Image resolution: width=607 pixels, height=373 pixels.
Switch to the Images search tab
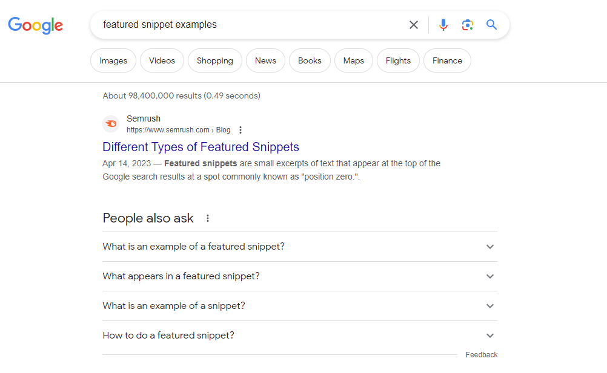(x=113, y=60)
